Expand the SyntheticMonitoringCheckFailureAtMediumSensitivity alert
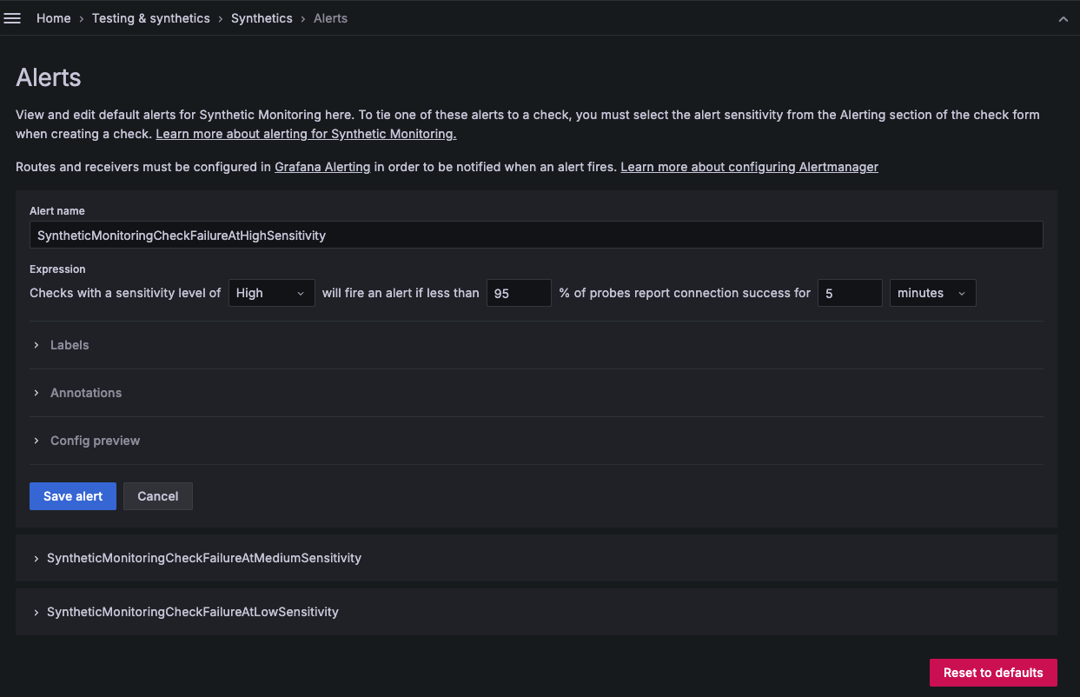The height and width of the screenshot is (697, 1080). [x=203, y=558]
